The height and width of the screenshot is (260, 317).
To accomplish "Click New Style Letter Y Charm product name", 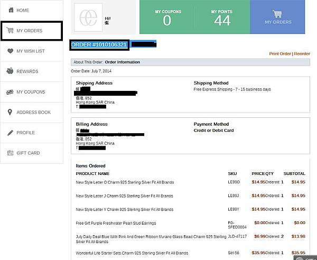I will 125,209.
